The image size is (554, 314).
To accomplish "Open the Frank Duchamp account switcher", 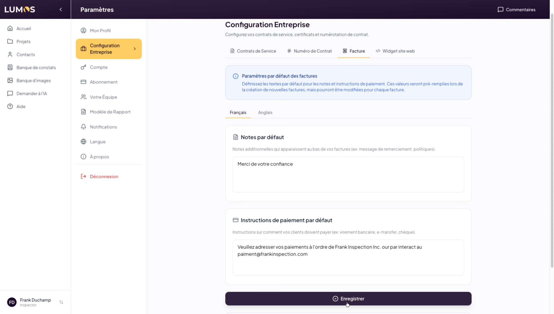I will (61, 302).
